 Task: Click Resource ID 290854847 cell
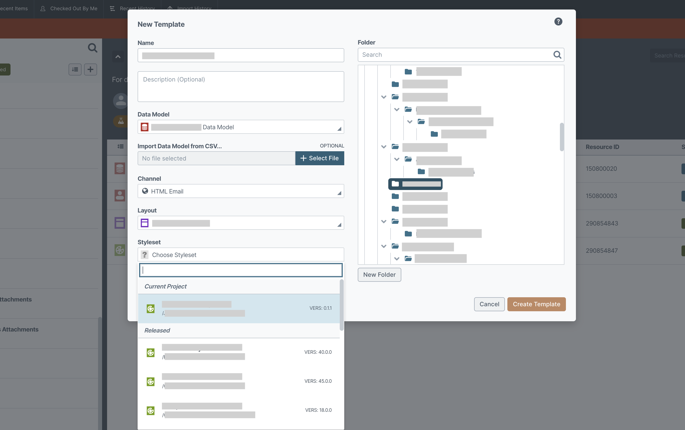point(602,251)
